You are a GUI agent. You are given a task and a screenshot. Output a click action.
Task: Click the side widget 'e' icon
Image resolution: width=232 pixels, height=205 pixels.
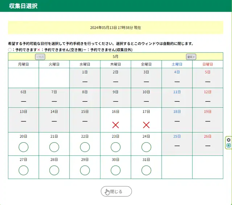point(229,145)
